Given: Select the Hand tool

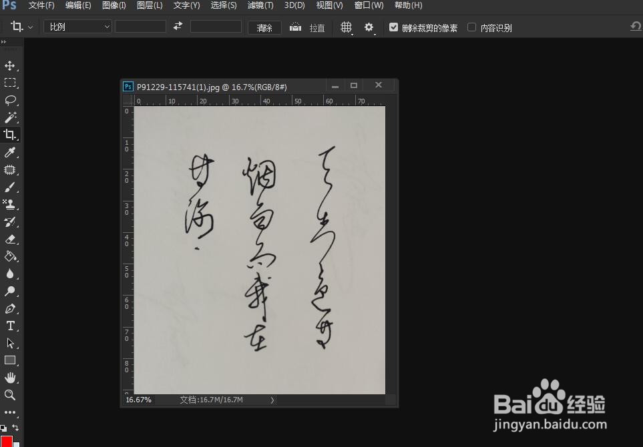Looking at the screenshot, I should [x=10, y=378].
